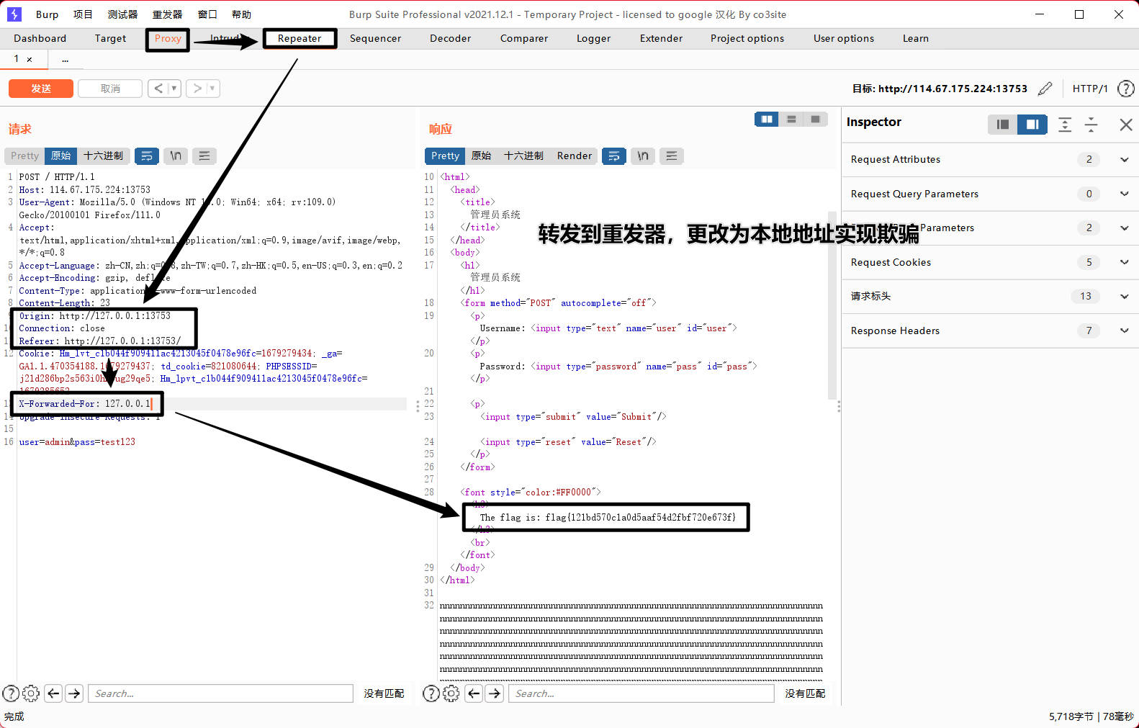Dock Inspector layout left option icon

1002,124
